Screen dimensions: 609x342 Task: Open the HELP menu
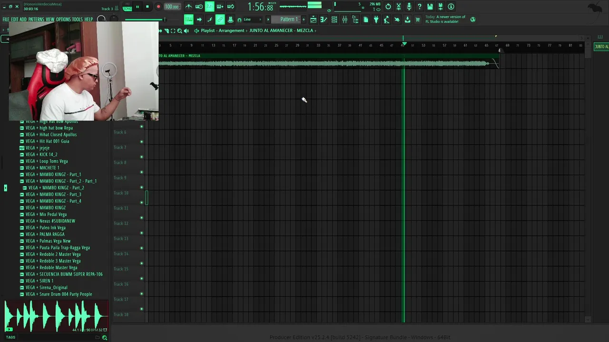89,19
